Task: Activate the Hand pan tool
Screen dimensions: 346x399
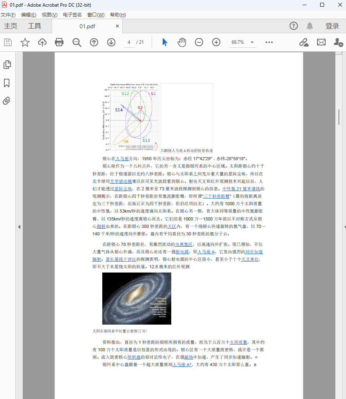Action: [182, 42]
